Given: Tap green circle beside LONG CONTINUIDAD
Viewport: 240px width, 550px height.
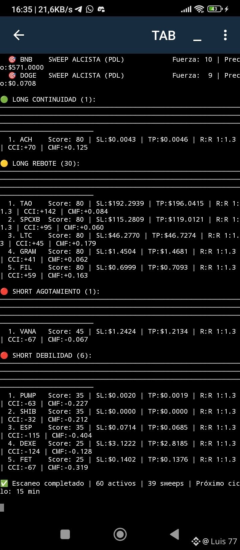Looking at the screenshot, I should point(4,99).
